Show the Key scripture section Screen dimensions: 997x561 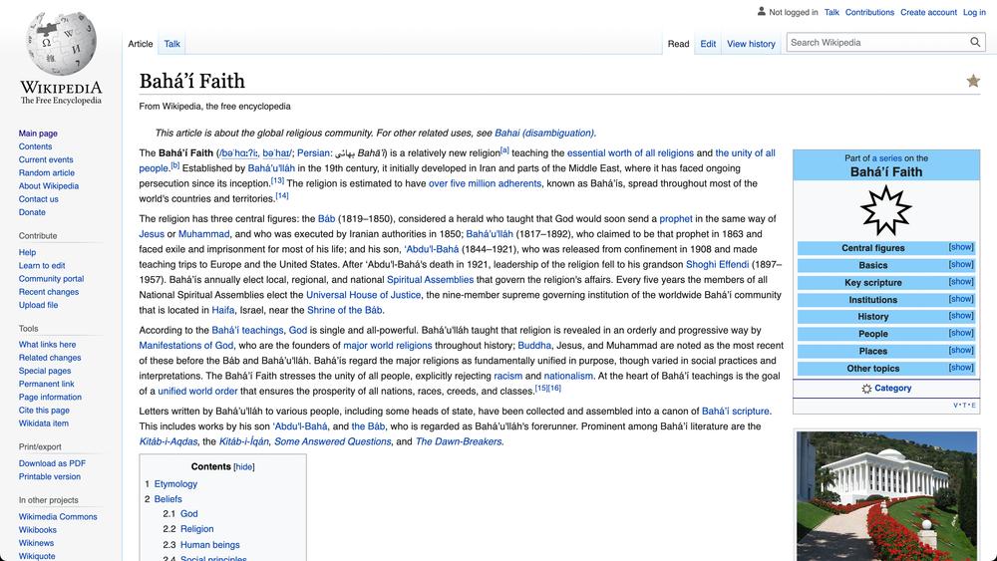[x=961, y=281]
